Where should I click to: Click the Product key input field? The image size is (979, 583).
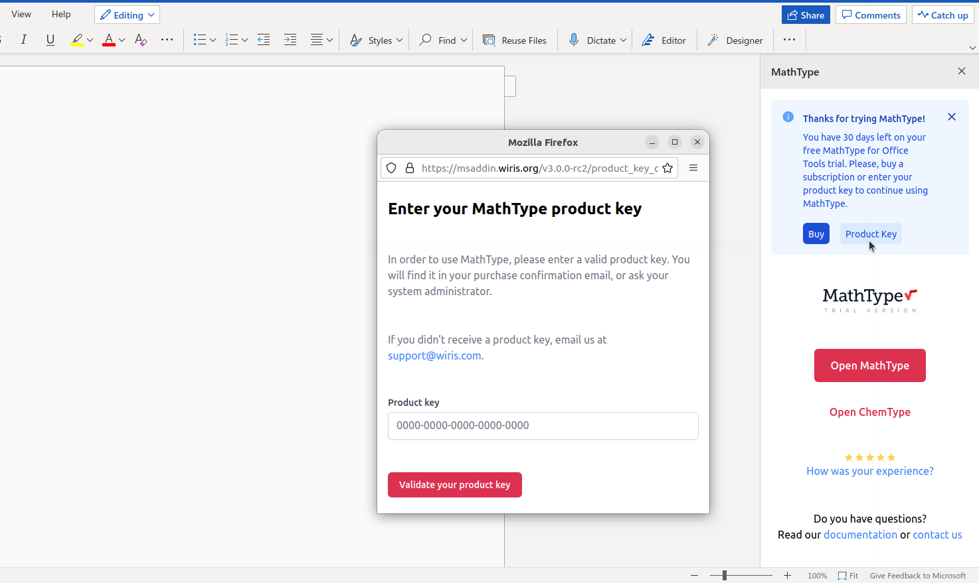point(543,426)
